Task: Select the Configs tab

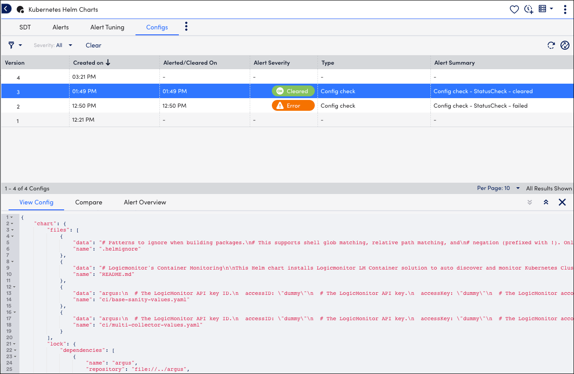Action: click(157, 27)
